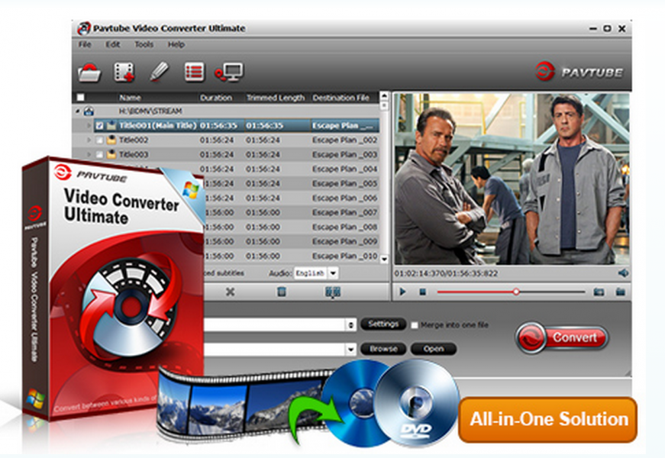Image resolution: width=665 pixels, height=458 pixels.
Task: Open the Audio language dropdown arrow
Action: click(334, 273)
